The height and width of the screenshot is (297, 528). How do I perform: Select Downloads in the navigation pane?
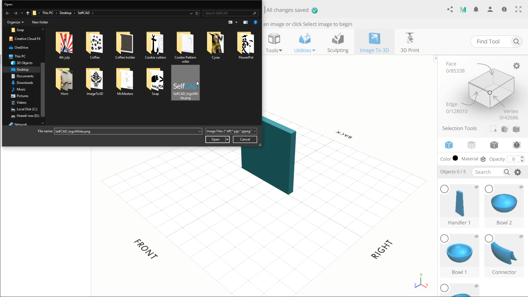(25, 83)
